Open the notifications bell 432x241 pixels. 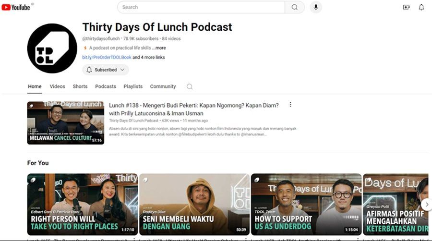[421, 7]
